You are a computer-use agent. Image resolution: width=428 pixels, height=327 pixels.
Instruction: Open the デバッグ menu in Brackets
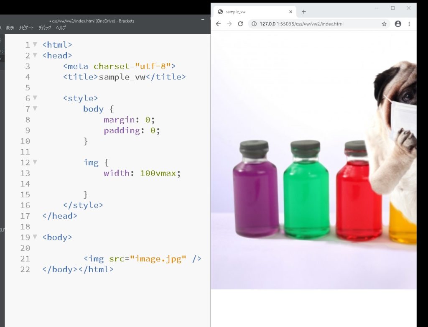click(45, 28)
